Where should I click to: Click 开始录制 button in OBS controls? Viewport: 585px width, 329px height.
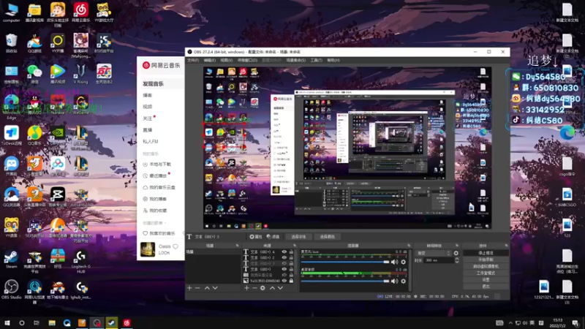pyautogui.click(x=486, y=260)
